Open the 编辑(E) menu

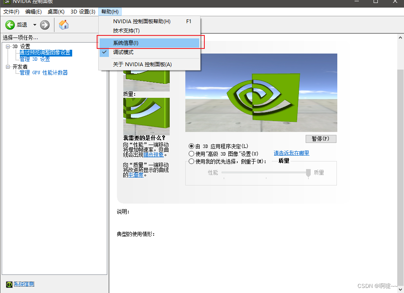(33, 12)
